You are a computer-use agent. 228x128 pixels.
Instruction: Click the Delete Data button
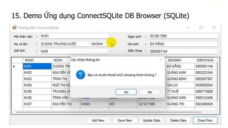[x=178, y=120]
